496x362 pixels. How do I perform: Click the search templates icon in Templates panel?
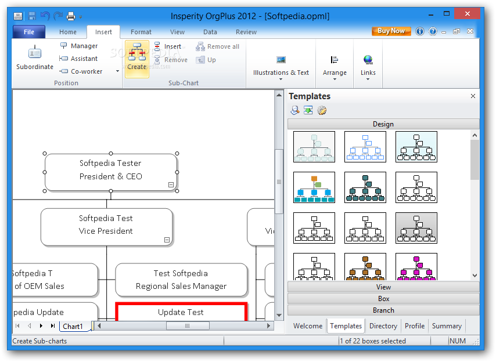[x=295, y=110]
